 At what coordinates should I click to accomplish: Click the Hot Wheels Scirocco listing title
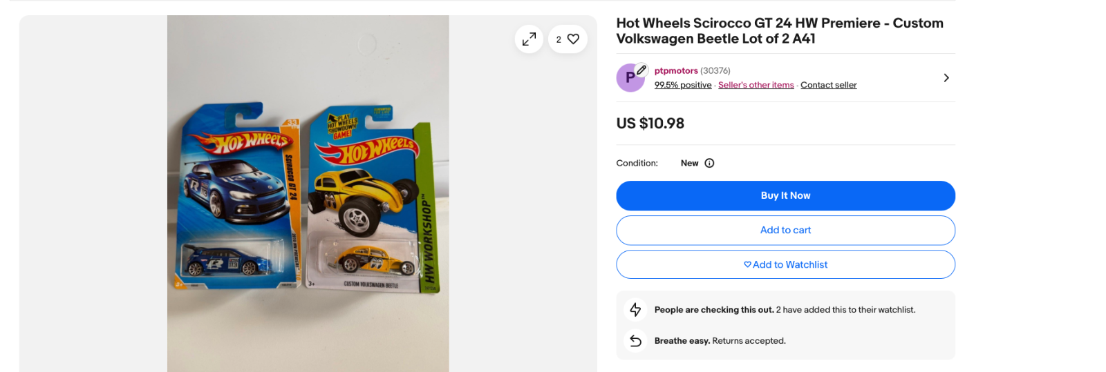tap(780, 31)
